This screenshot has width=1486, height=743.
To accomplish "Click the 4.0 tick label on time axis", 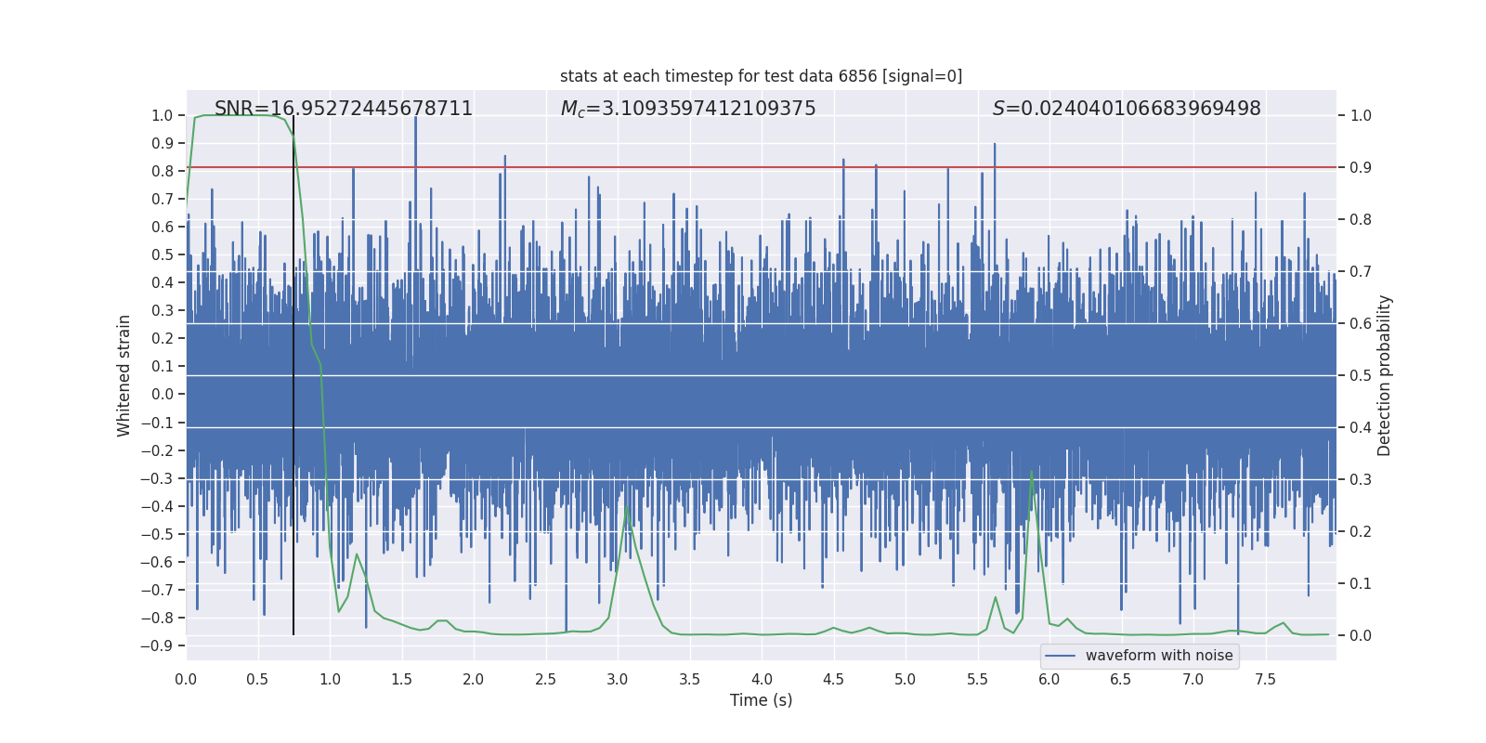I will coord(762,680).
